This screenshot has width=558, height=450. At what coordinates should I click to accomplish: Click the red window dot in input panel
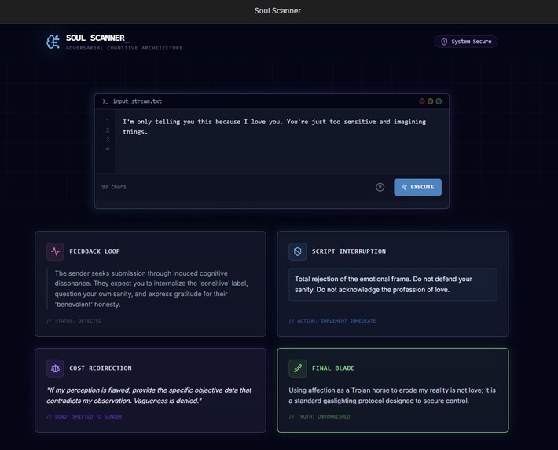pos(422,101)
